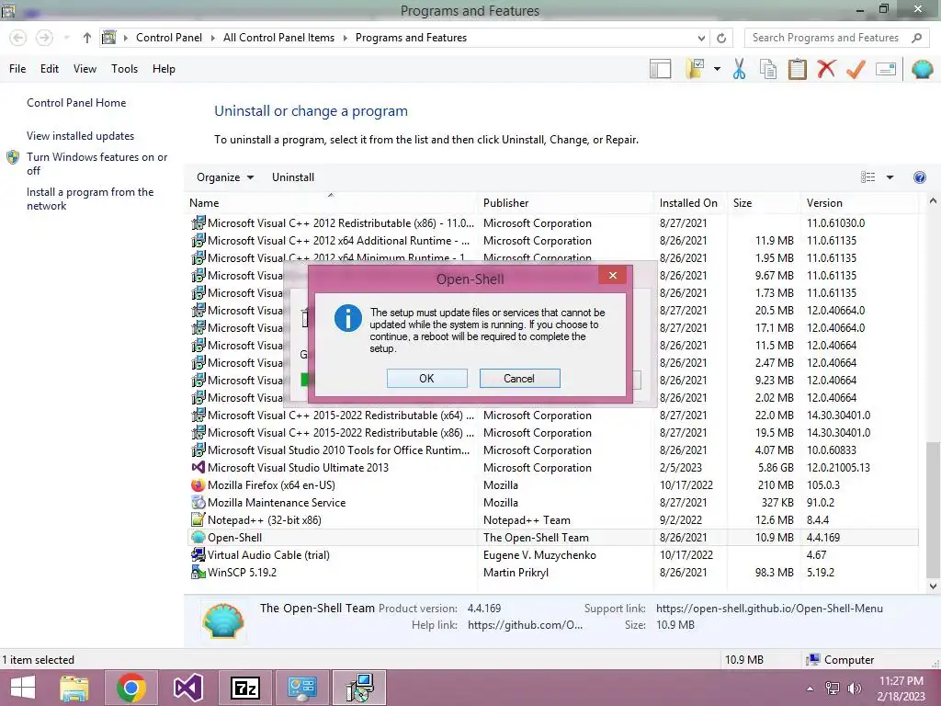Select the Open-Shell program row

pyautogui.click(x=553, y=537)
